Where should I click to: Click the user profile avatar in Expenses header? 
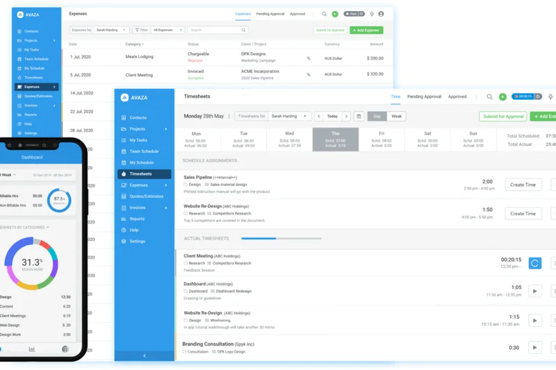tap(382, 14)
